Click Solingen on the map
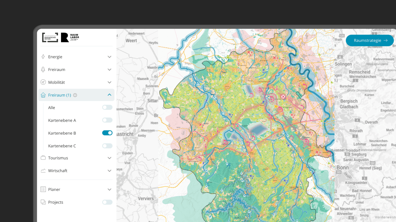This screenshot has width=396, height=222. [x=343, y=64]
